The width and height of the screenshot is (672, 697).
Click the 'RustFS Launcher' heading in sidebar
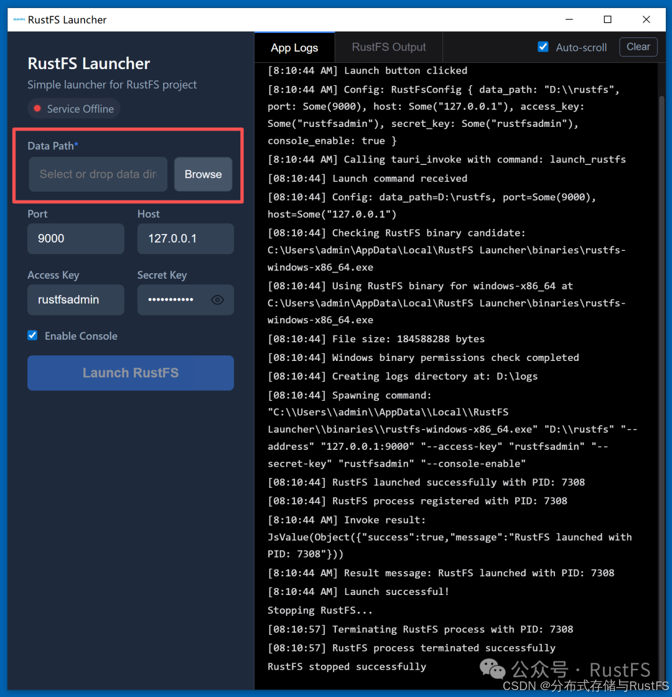click(89, 63)
